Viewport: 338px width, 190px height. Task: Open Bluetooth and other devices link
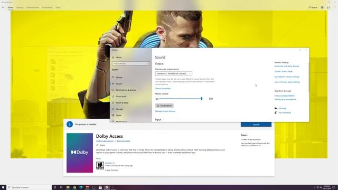pyautogui.click(x=287, y=66)
